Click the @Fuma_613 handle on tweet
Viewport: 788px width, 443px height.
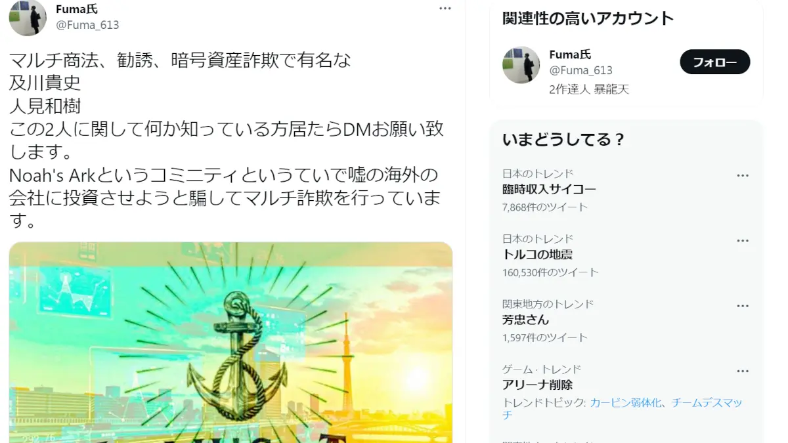pos(87,25)
